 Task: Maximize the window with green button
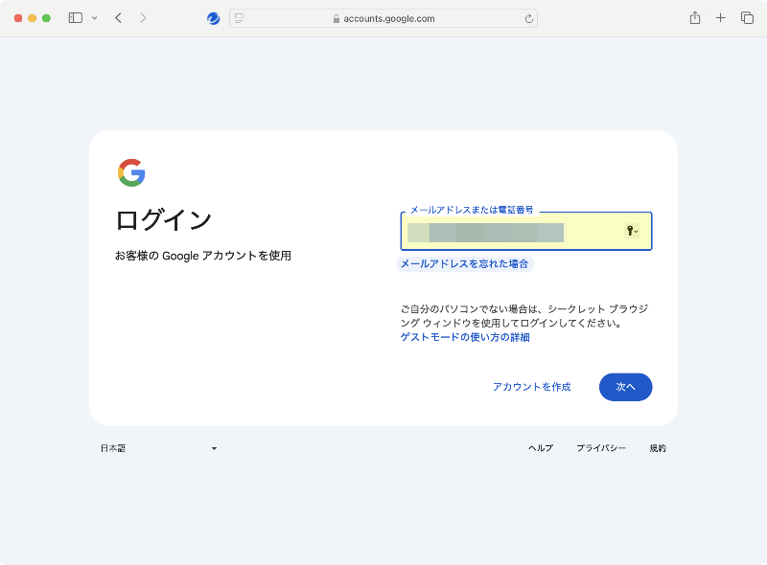[x=46, y=18]
